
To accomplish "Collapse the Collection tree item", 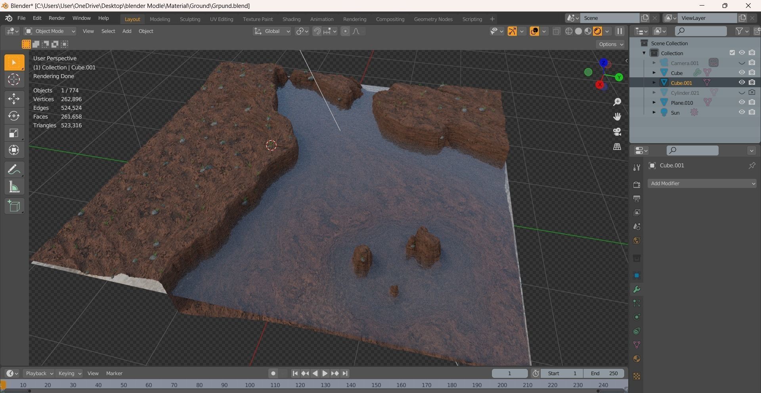I will (x=644, y=53).
